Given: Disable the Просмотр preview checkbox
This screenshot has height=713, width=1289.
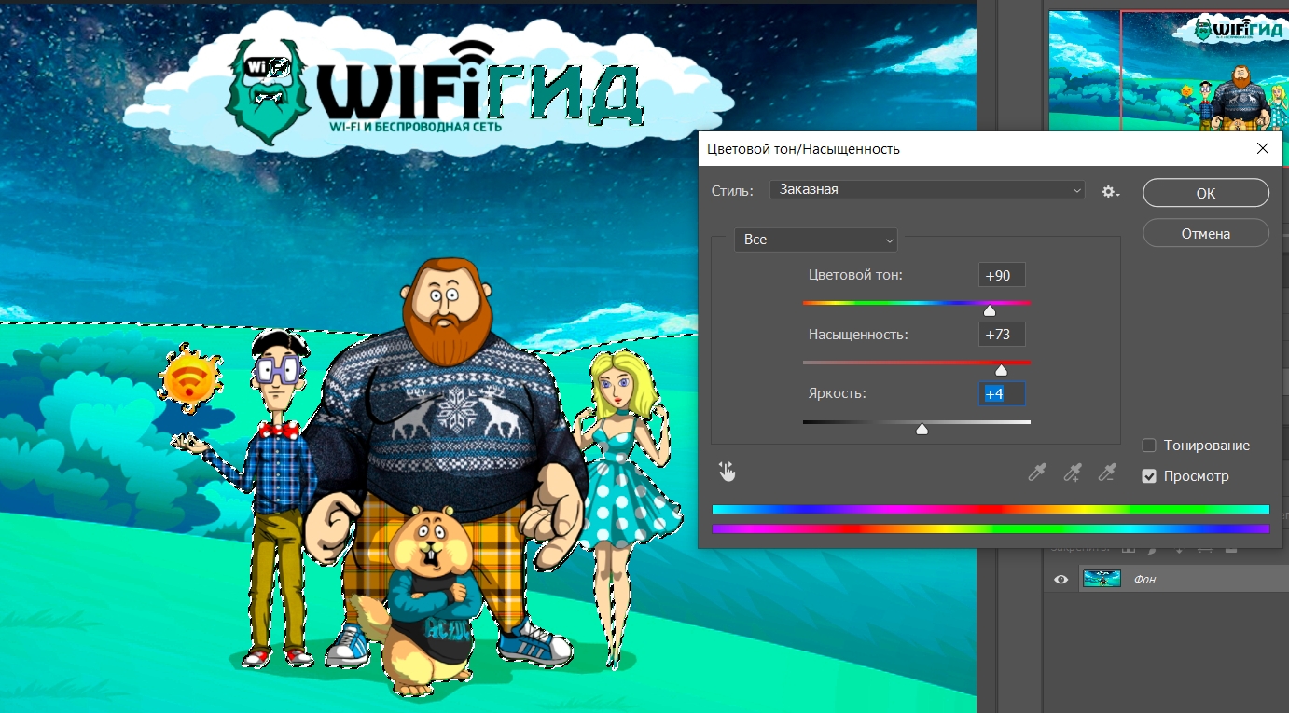Looking at the screenshot, I should (x=1149, y=476).
